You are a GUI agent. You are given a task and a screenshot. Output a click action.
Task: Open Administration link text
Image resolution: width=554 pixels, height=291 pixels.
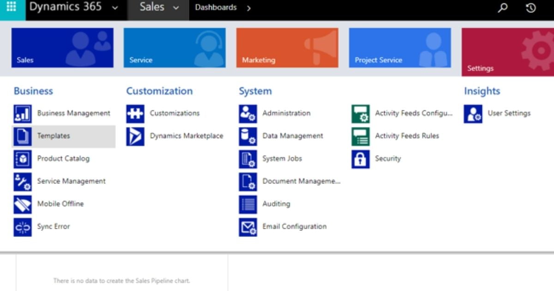[x=286, y=113]
